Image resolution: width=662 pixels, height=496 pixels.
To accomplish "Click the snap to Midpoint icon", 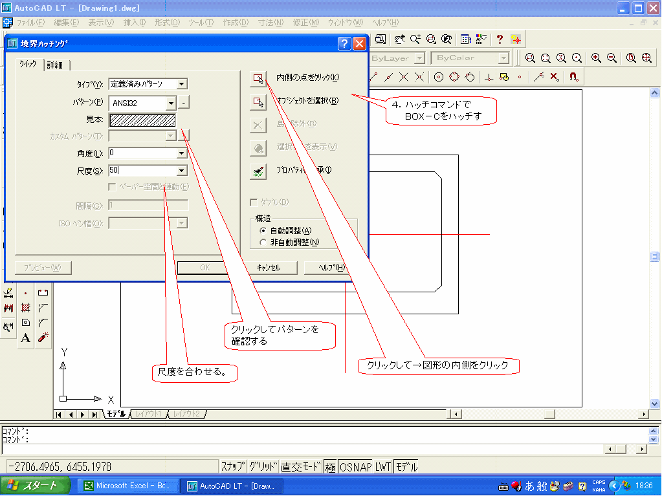I will (x=388, y=77).
